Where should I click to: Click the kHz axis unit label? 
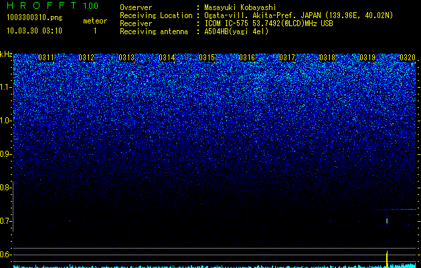(x=6, y=54)
